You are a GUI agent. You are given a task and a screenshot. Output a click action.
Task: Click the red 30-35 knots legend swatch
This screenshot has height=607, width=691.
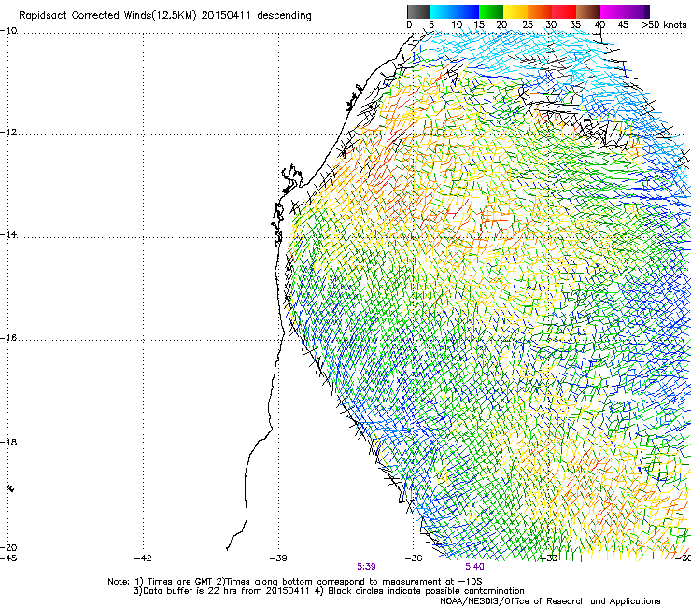(564, 11)
